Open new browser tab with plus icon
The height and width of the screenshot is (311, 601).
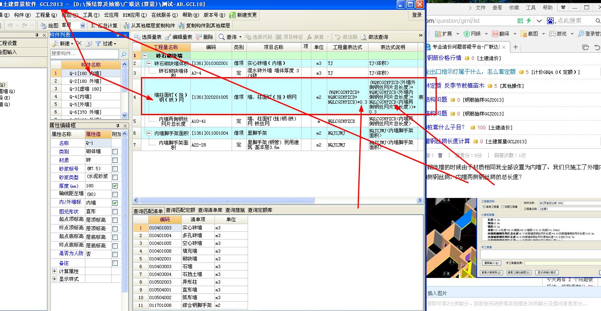(515, 47)
